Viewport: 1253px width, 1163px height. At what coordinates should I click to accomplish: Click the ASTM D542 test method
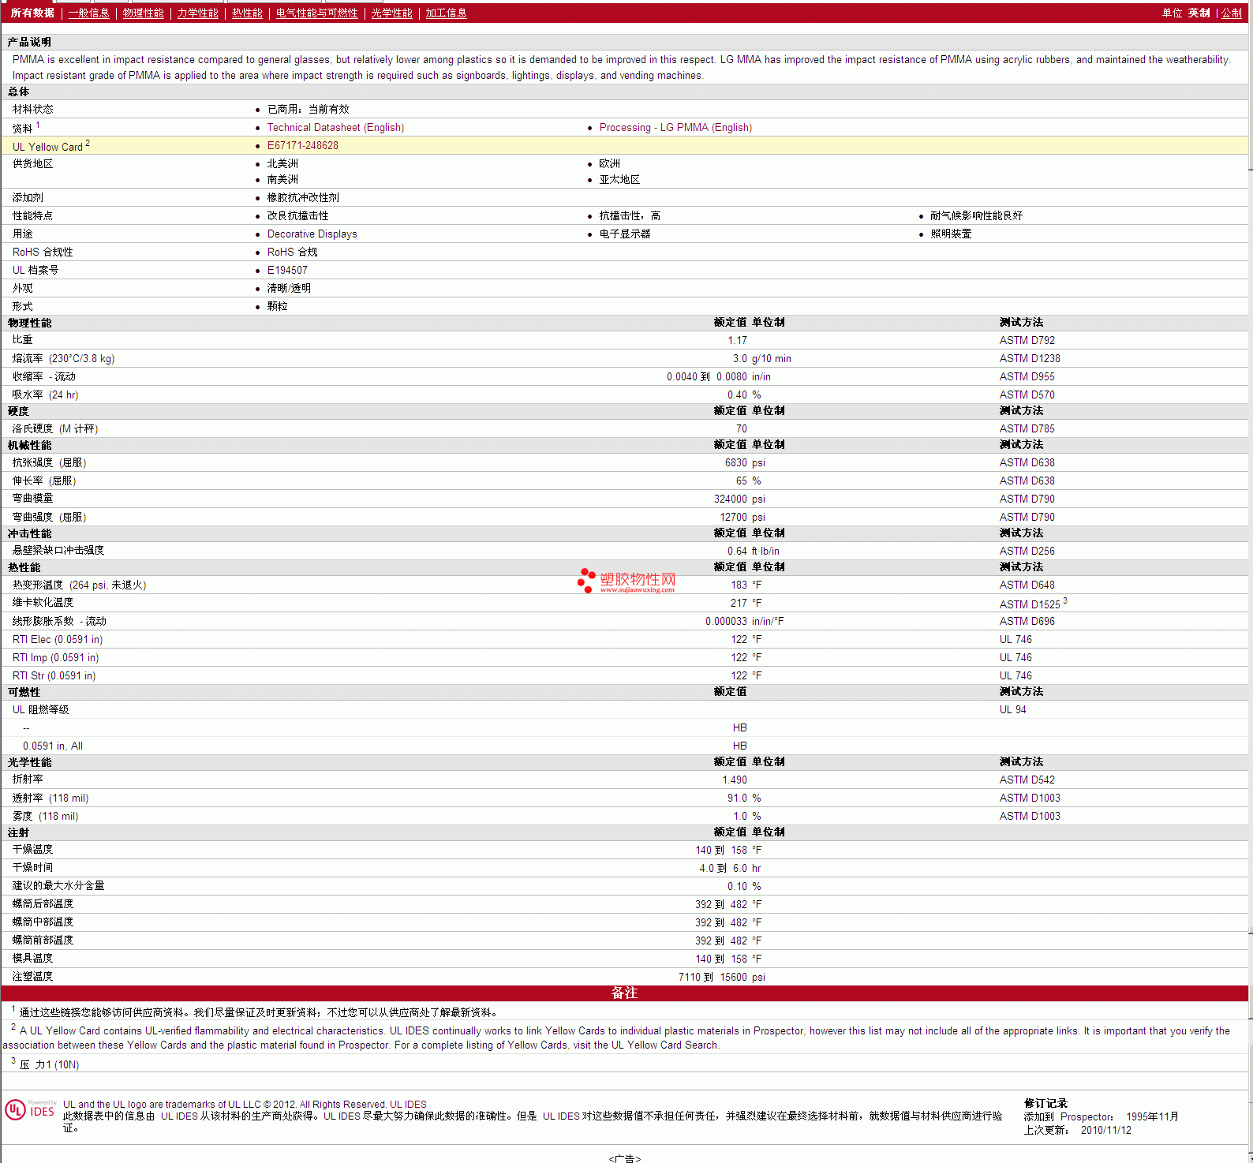pyautogui.click(x=1027, y=780)
